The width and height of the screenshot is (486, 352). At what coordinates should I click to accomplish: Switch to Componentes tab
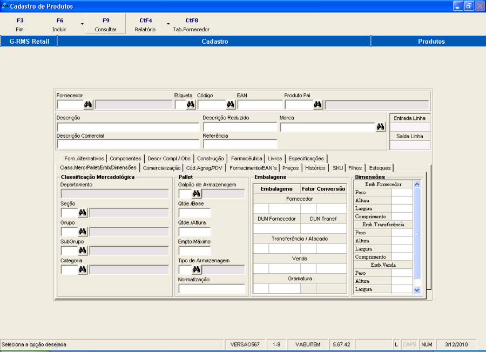point(125,159)
